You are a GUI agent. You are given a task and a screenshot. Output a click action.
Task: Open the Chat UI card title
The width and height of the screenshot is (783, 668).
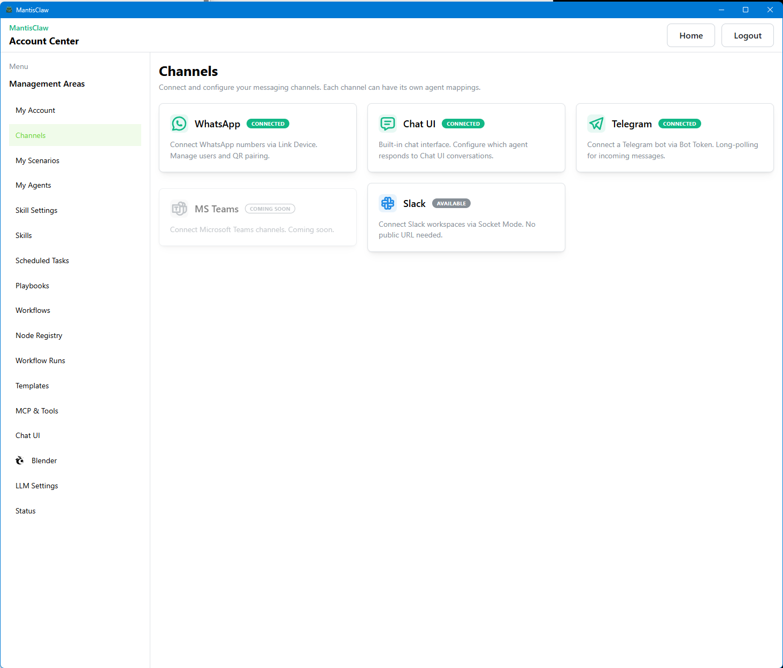click(419, 124)
